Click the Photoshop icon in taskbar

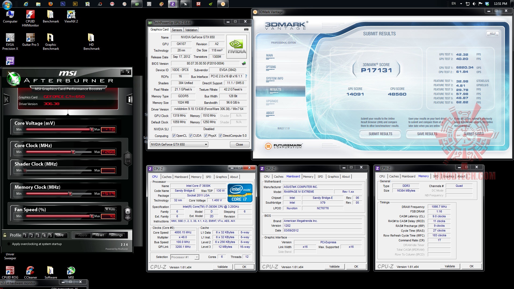63,4
